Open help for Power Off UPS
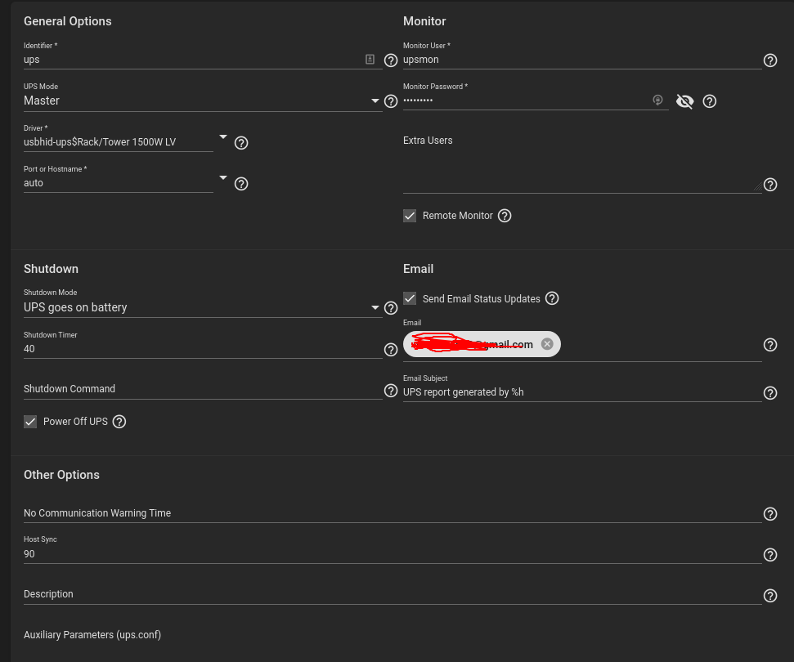 pyautogui.click(x=119, y=422)
